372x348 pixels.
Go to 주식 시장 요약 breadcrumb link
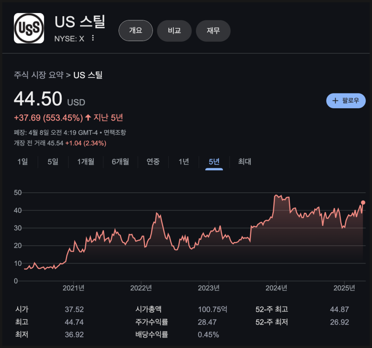(x=39, y=75)
